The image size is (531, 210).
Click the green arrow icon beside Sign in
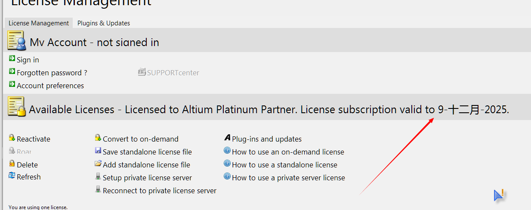(x=12, y=59)
